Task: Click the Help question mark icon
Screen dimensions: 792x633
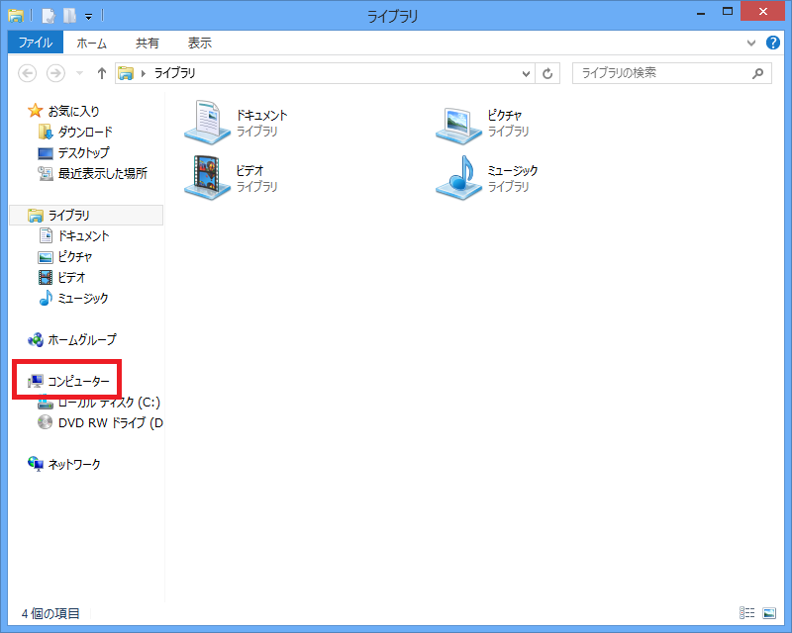Action: (x=773, y=44)
